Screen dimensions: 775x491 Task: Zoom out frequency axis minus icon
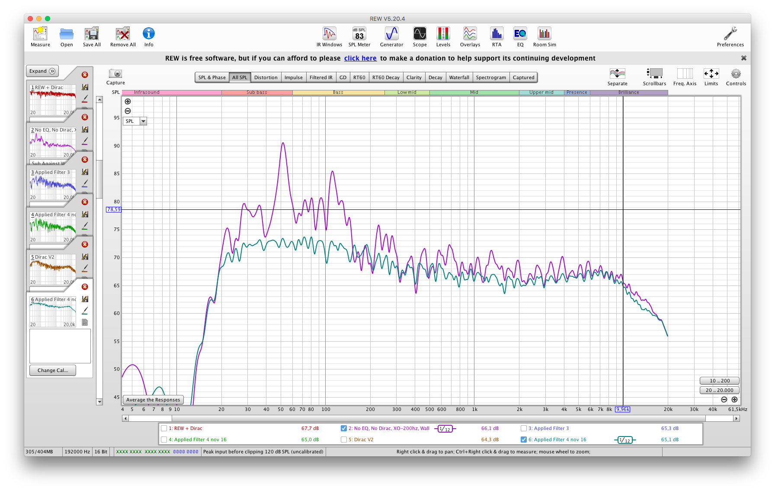pyautogui.click(x=724, y=400)
